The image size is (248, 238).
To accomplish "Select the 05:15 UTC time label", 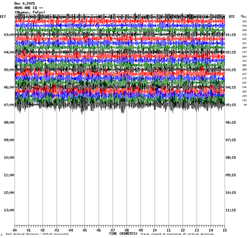I will 231,105.
